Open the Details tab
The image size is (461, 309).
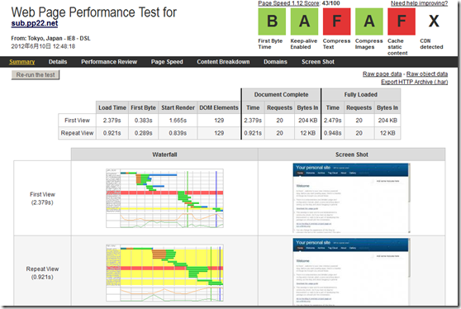coord(58,62)
